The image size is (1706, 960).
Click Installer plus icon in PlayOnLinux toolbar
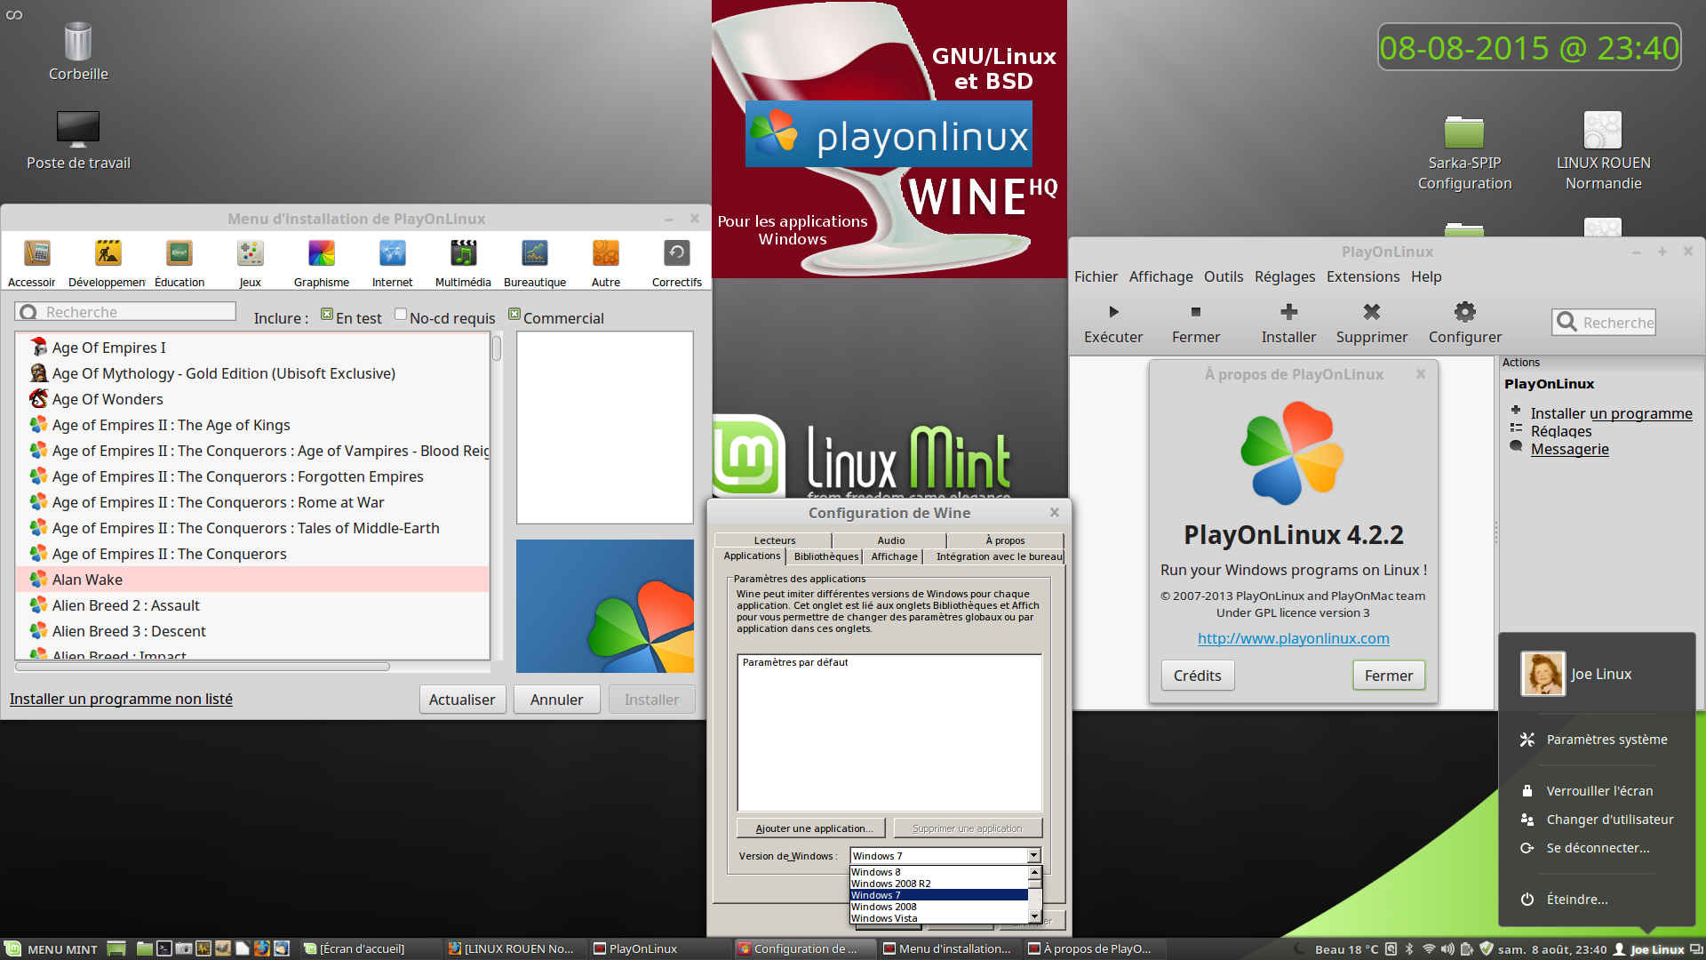click(1288, 324)
